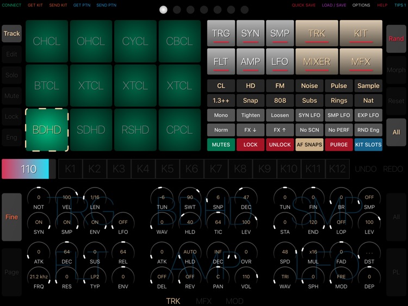The height and width of the screenshot is (306, 408).
Task: Toggle the LOP sample loop knob
Action: pos(341,223)
